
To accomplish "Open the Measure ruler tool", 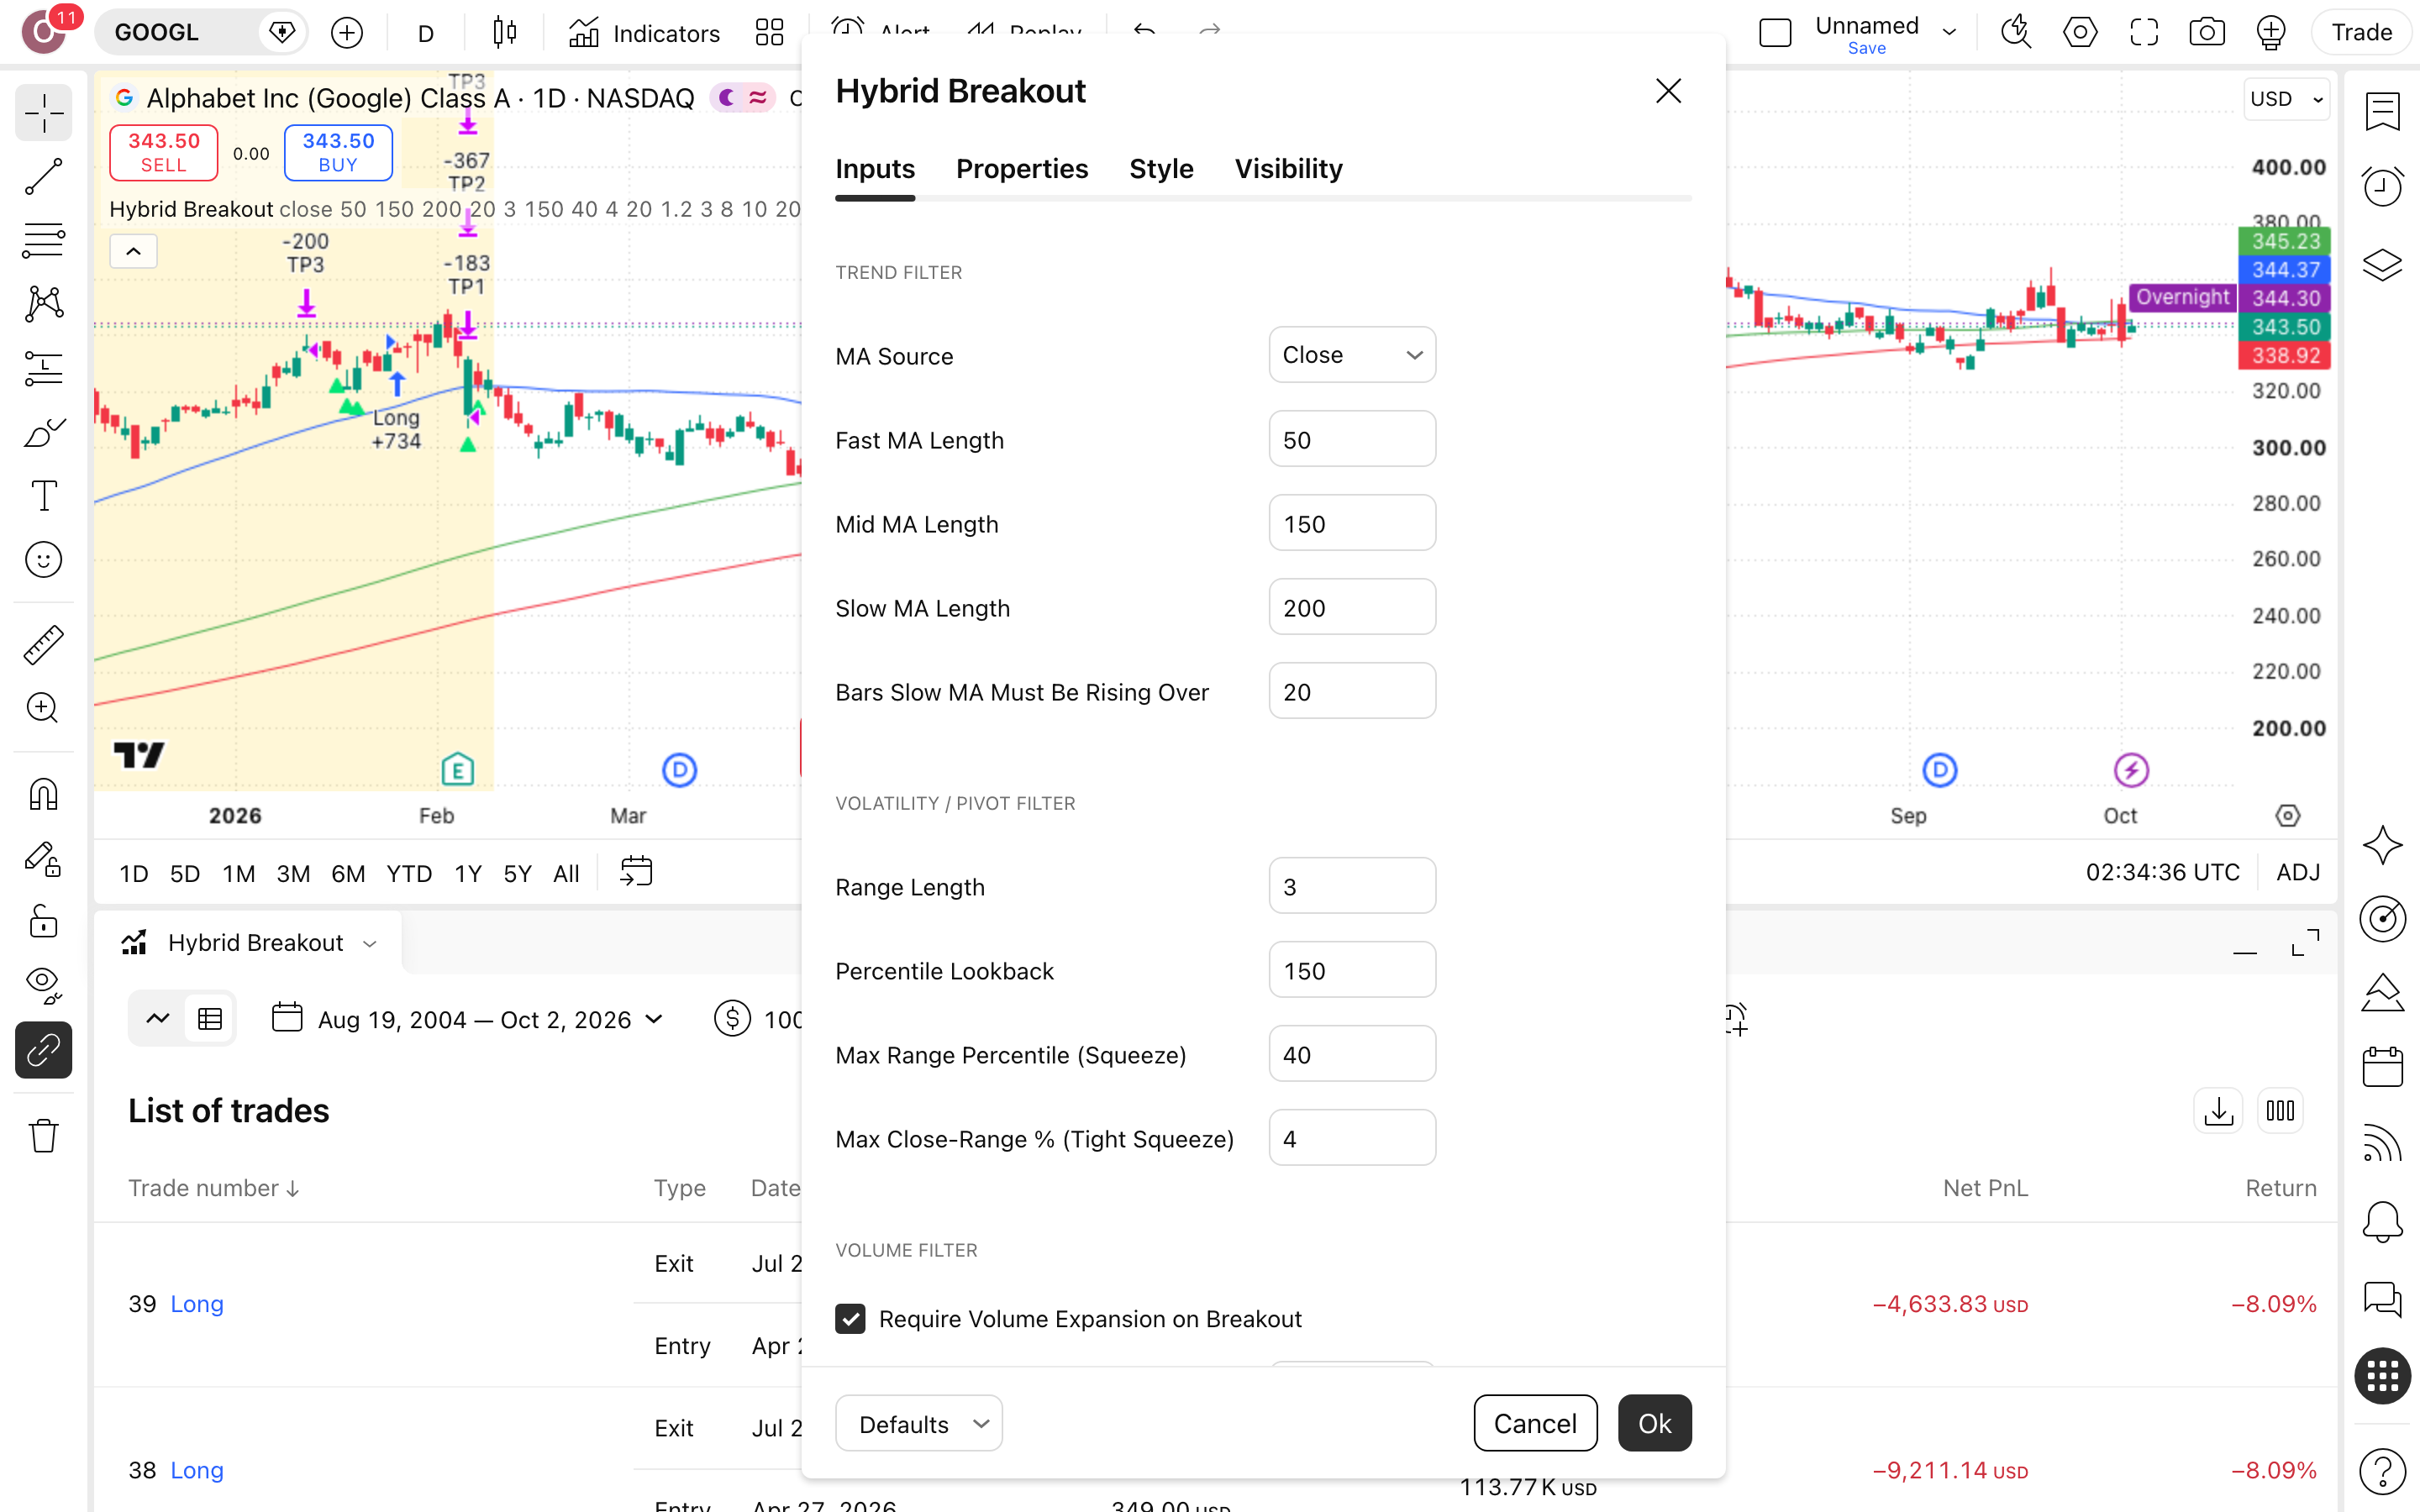I will (43, 645).
